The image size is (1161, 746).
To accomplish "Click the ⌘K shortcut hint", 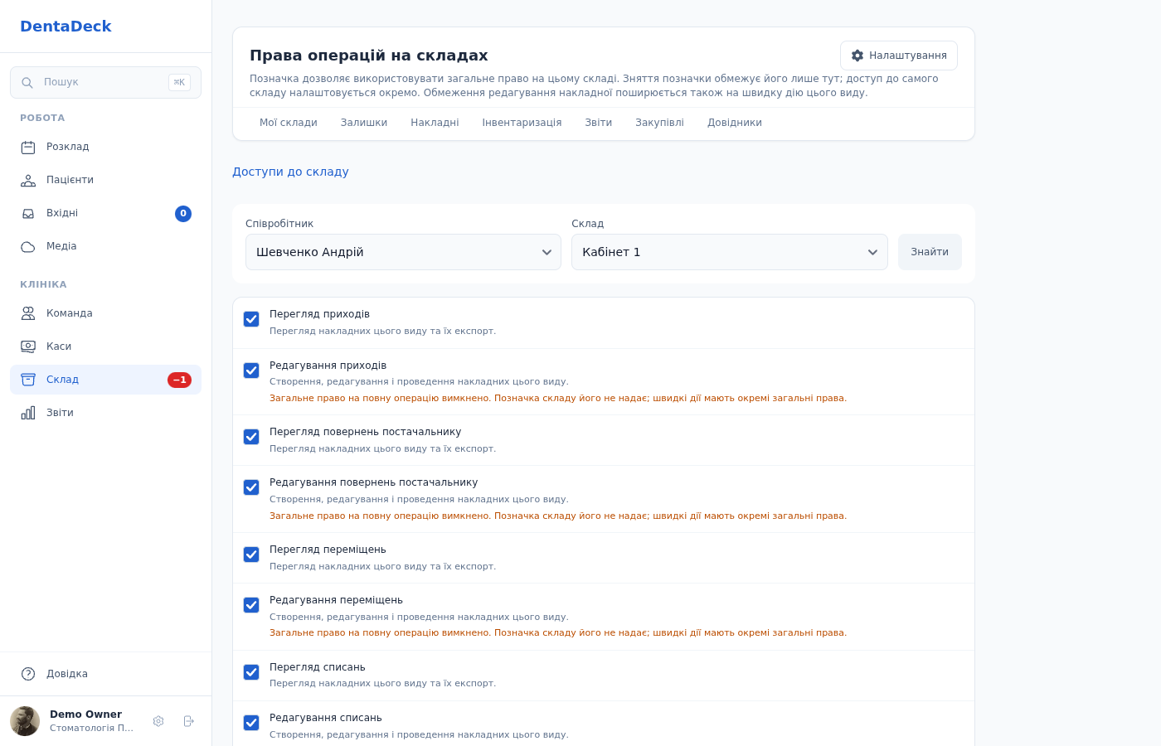I will coord(179,82).
